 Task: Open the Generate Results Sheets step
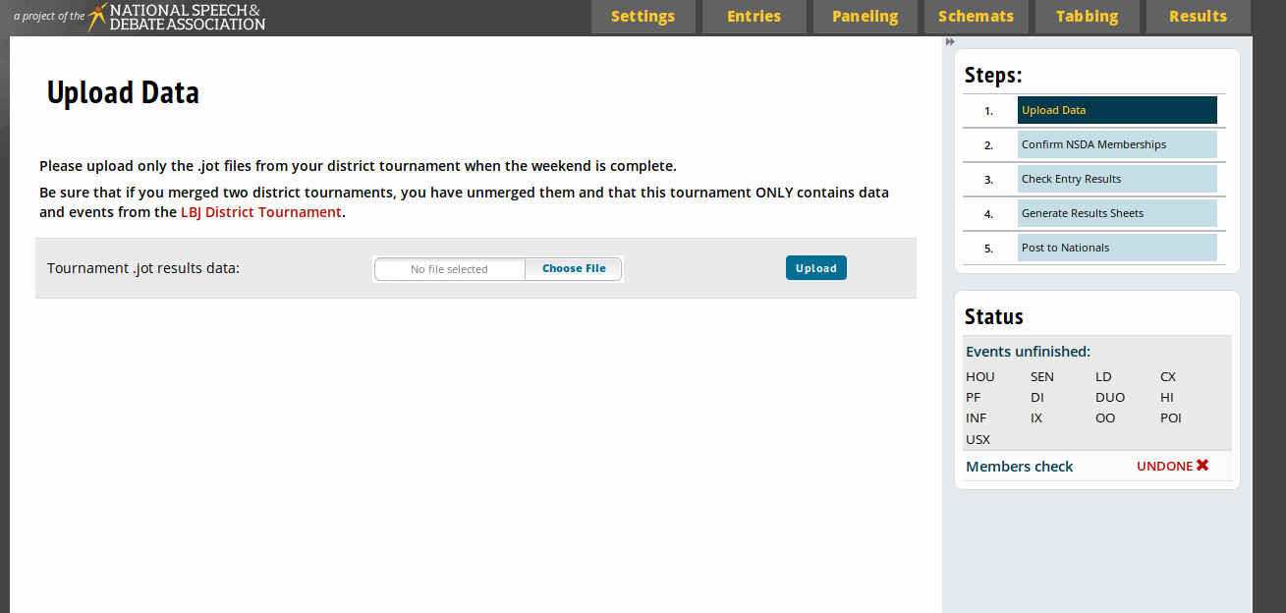[1116, 213]
